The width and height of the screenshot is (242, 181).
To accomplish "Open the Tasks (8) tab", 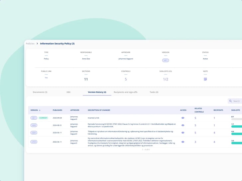I will (x=154, y=92).
